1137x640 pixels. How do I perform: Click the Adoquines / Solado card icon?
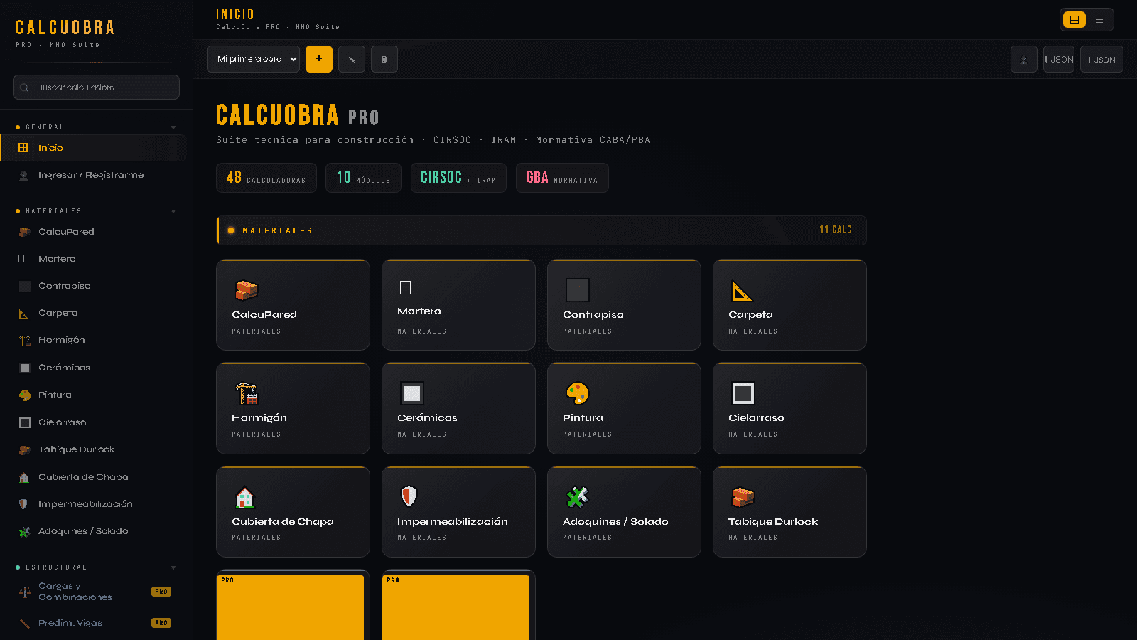578,497
